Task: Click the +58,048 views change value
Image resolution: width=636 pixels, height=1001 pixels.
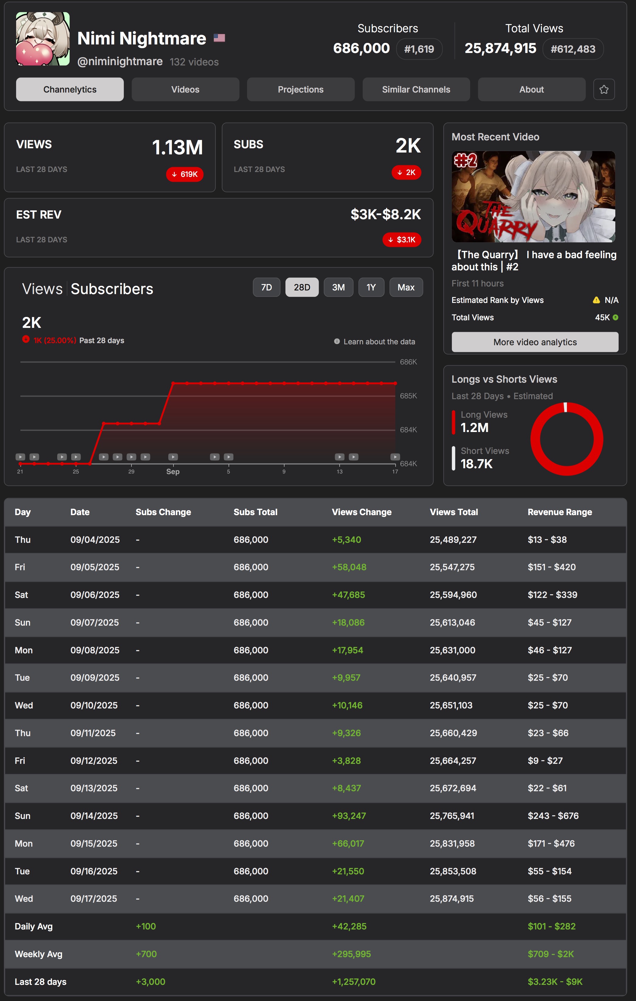Action: tap(349, 567)
